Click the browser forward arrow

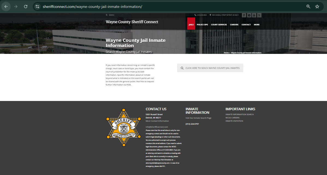coord(16,7)
